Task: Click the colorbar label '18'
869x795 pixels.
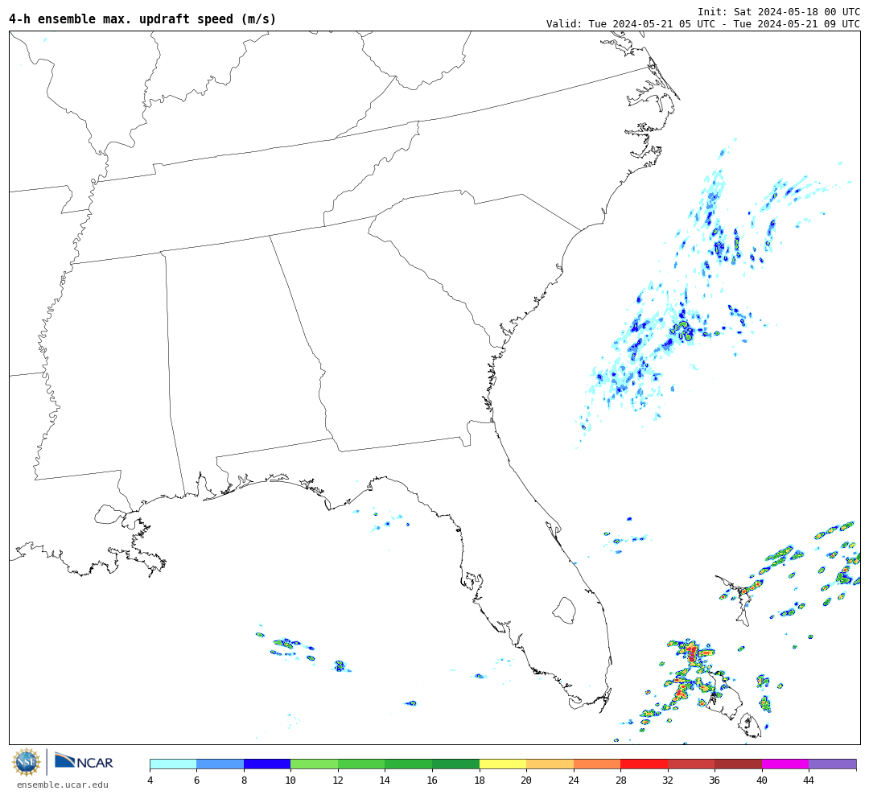Action: 480,780
